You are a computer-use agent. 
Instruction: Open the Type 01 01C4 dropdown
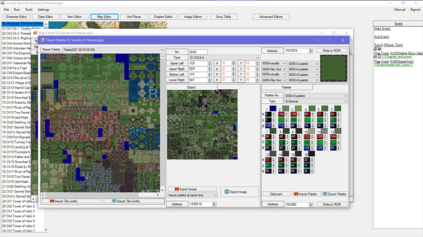pyautogui.click(x=224, y=57)
